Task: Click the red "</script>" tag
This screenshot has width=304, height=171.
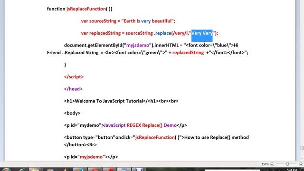Action: point(74,77)
